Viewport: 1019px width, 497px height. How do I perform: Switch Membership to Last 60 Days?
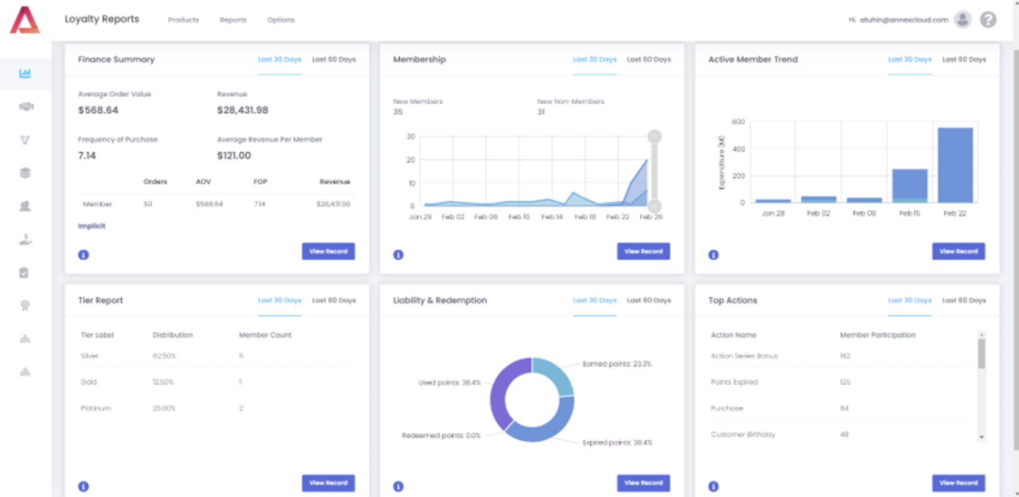pyautogui.click(x=649, y=59)
